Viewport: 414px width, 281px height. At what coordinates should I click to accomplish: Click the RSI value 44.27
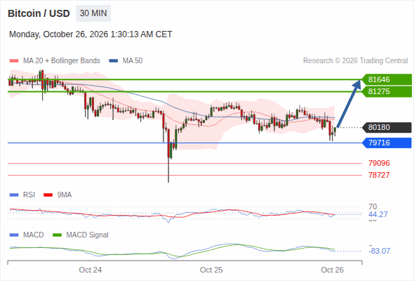[x=378, y=214]
